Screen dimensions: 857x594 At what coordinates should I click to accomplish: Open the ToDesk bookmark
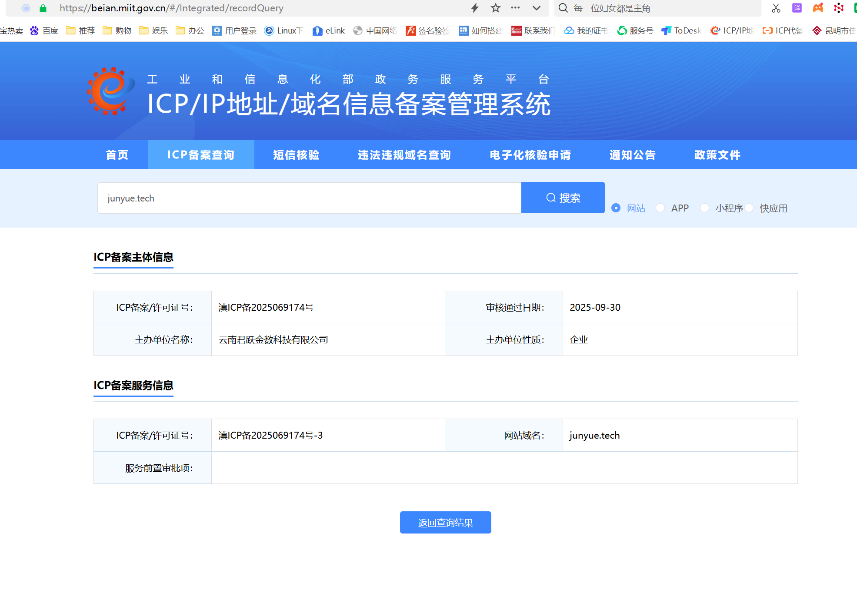click(681, 30)
